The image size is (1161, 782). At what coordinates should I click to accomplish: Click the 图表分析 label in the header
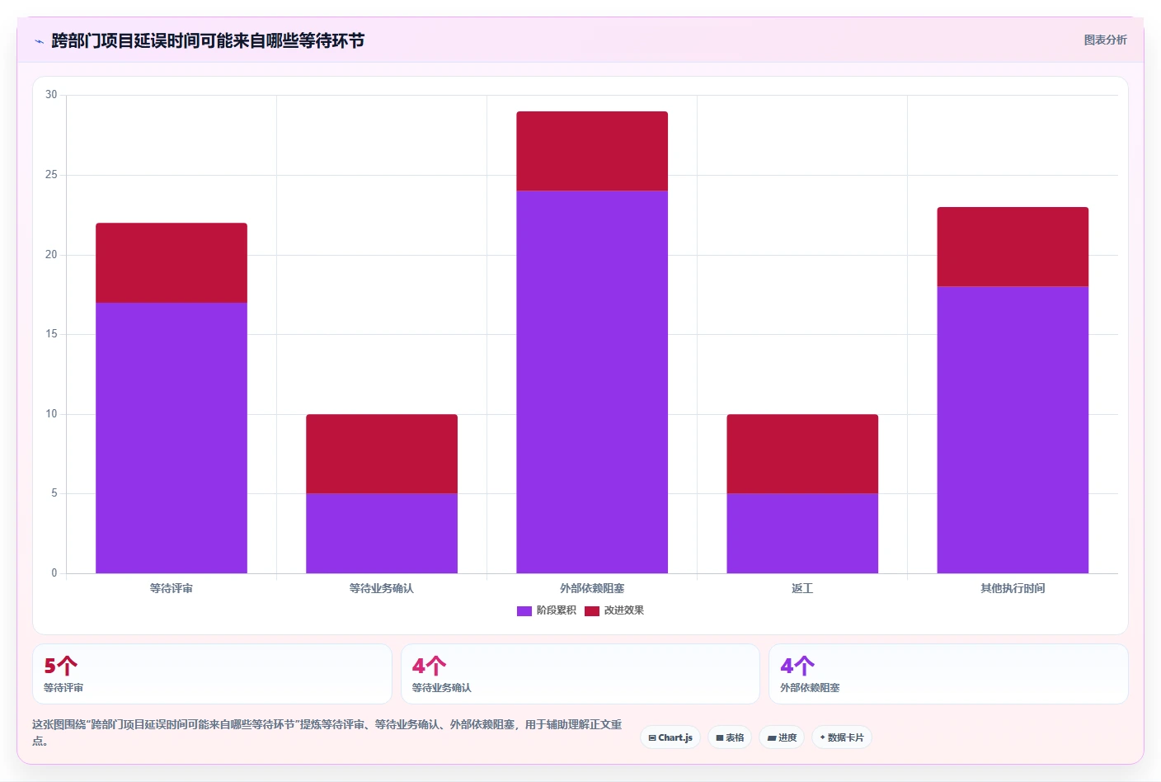click(1105, 40)
